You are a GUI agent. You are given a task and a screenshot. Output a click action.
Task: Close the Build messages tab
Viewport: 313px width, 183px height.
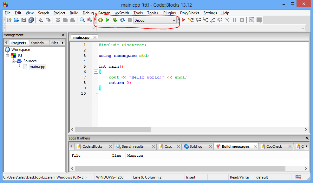click(x=255, y=146)
